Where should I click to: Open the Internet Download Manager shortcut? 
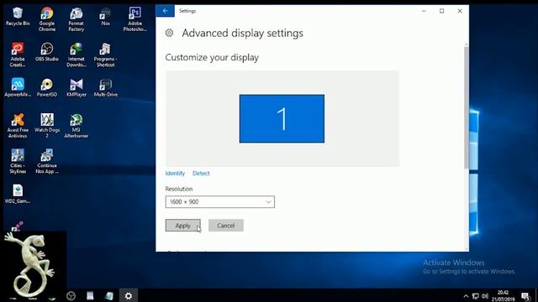point(76,55)
